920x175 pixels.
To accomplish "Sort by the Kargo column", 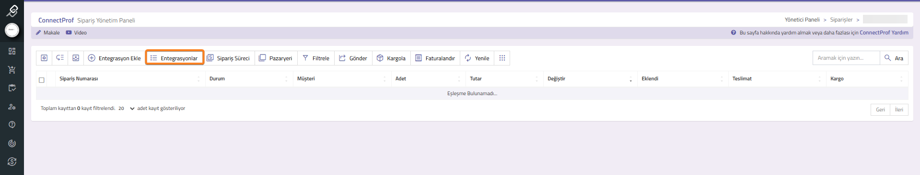I will [867, 78].
